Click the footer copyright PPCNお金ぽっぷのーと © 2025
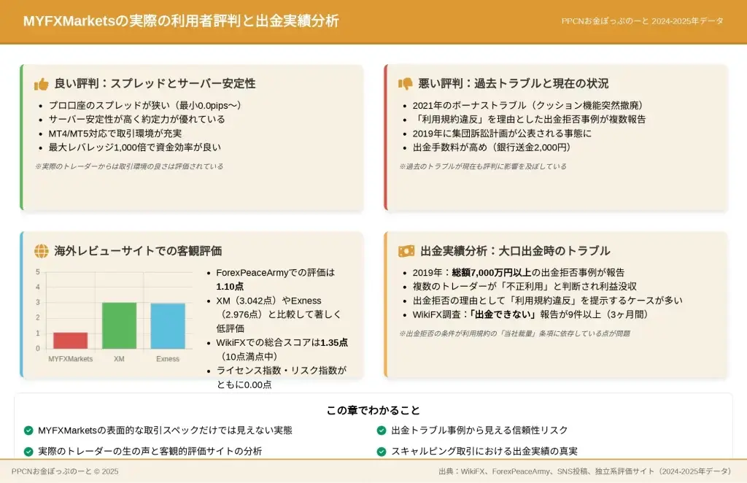Viewport: 747px width, 483px height. (x=65, y=471)
